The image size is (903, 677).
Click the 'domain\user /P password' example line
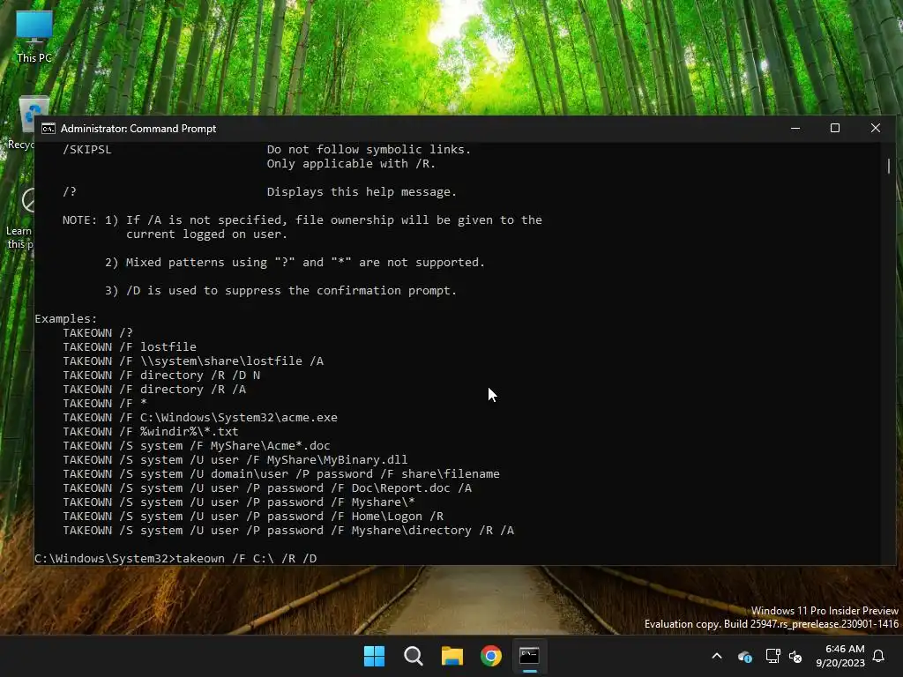(281, 473)
